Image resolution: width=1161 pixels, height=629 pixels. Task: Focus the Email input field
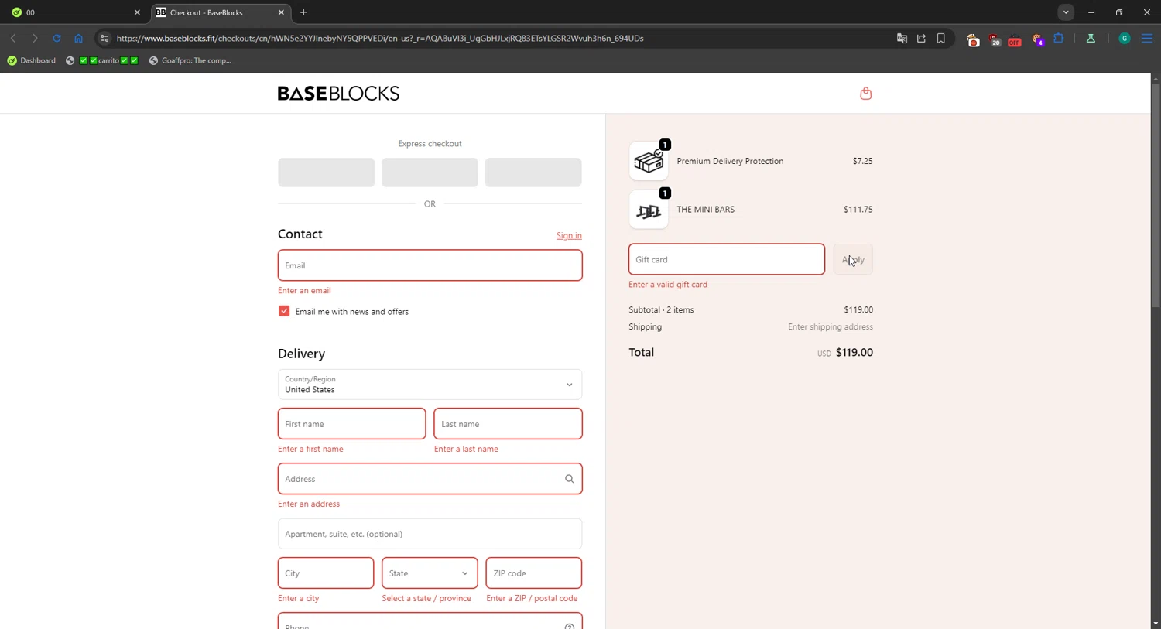[430, 265]
